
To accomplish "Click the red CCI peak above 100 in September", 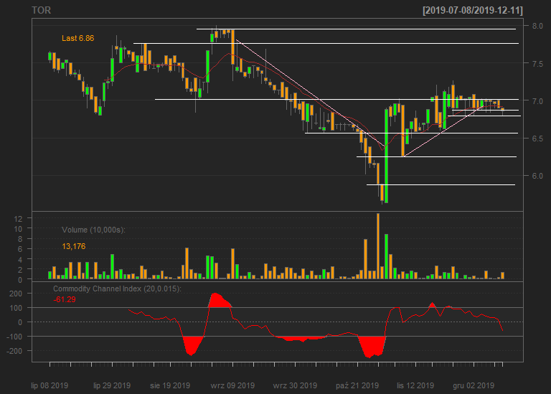I will [220, 301].
